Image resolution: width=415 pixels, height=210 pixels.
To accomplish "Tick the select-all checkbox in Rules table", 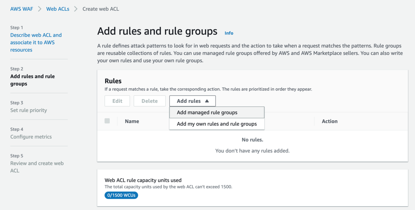I will [x=107, y=121].
